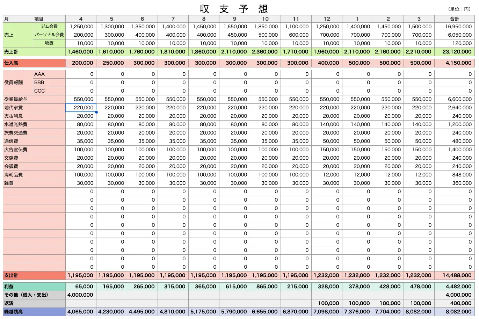Screen dimensions: 479x319
Task: Click the 雑費 row label
Action: click(34, 183)
